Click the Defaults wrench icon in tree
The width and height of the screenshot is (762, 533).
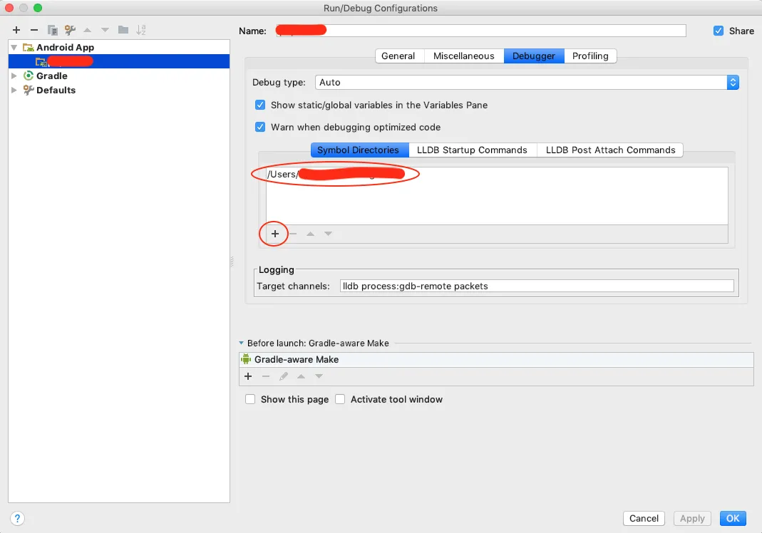pos(29,90)
